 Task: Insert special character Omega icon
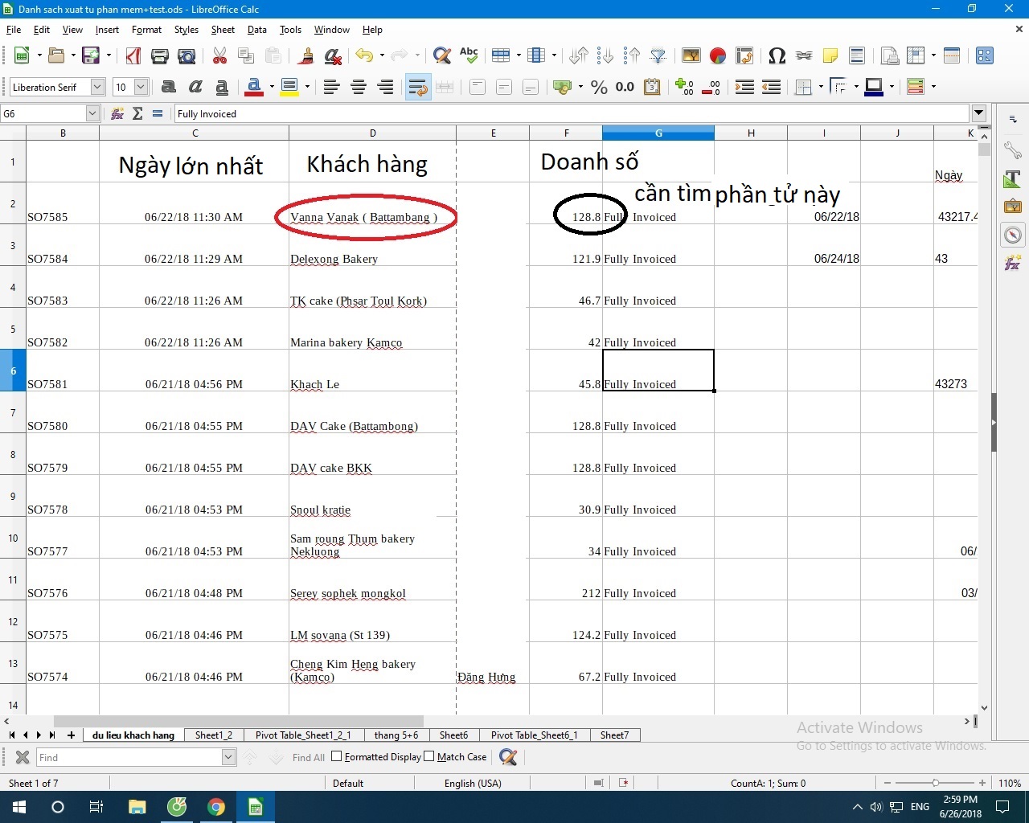pyautogui.click(x=777, y=55)
